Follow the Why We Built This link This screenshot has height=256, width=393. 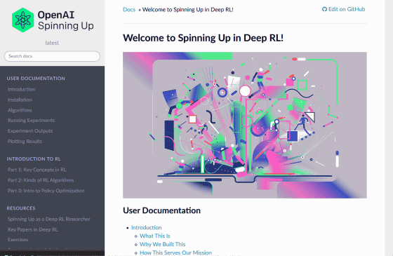pos(162,244)
